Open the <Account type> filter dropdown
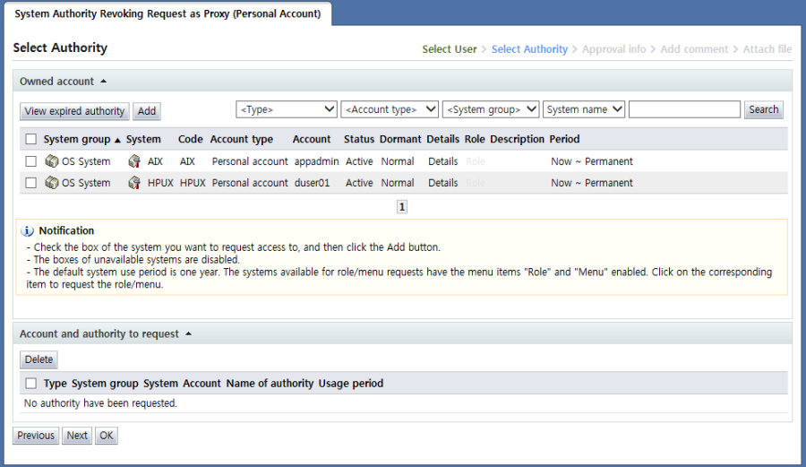 click(x=390, y=109)
